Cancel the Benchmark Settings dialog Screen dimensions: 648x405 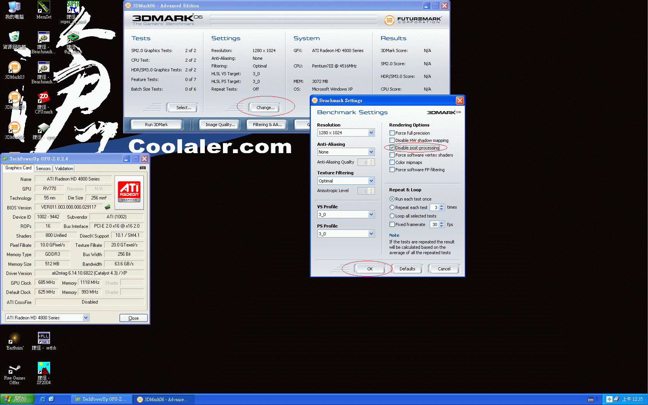[444, 269]
